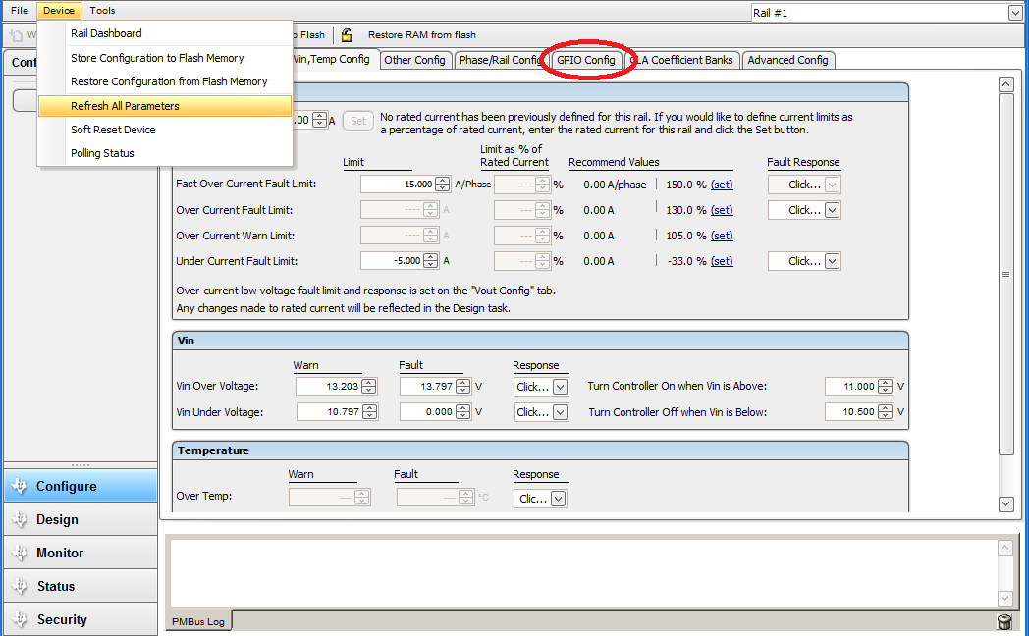Screen dimensions: 1029x636
Task: Click Fast Over Current Fault Limit stepper
Action: pos(443,185)
